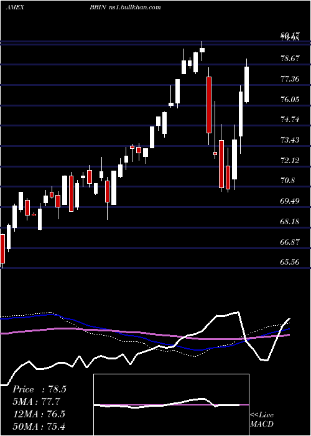Image resolution: width=311 pixels, height=436 pixels.
Task: Click the 12MA : 76.5 readout
Action: 39,414
